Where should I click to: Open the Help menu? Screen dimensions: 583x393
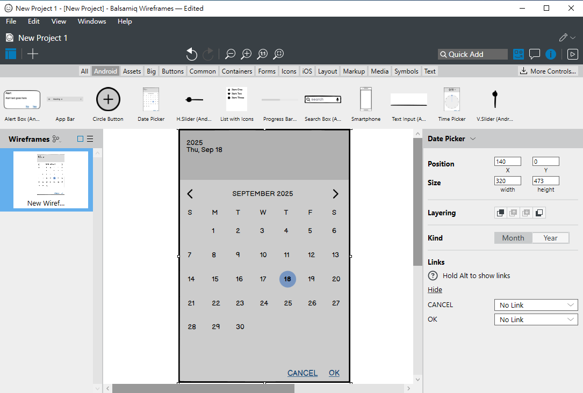click(x=125, y=21)
